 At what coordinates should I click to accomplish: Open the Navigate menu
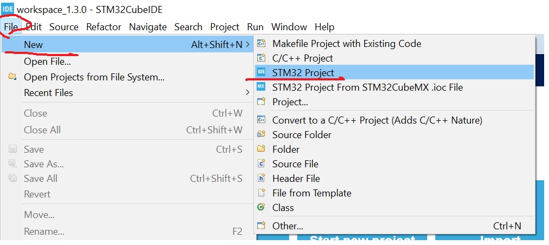pos(148,26)
